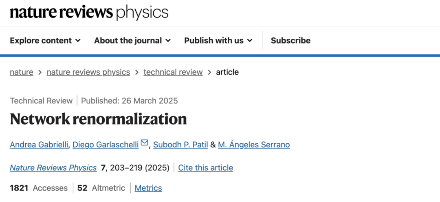
Task: Open the Publish with us dropdown
Action: point(218,40)
